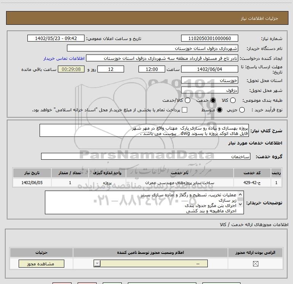Viewport: 293px width, 284px height.
Task: Tick the اسناد خزانه اسلامی payment checkbox
Action: [x=185, y=110]
